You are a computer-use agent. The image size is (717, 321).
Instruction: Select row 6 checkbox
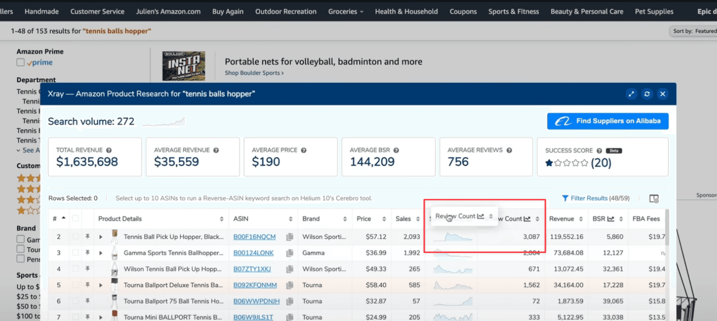75,301
